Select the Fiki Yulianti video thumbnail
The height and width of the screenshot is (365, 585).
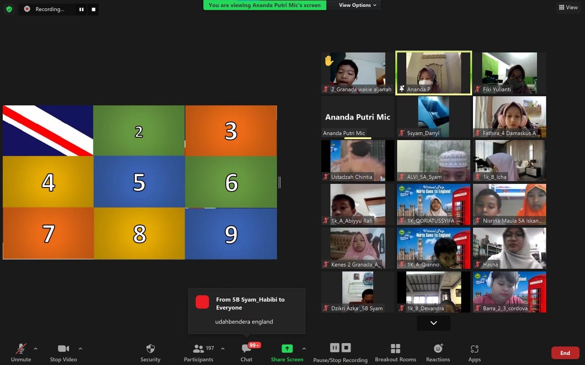[x=510, y=73]
